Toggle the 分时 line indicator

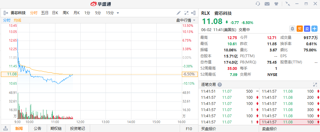point(7,20)
